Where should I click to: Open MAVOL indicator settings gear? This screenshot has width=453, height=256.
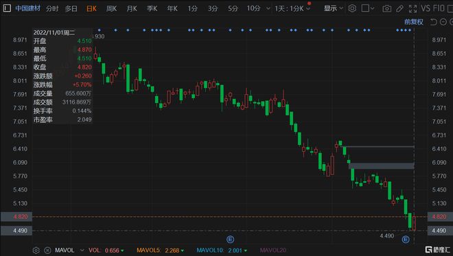[36, 251]
